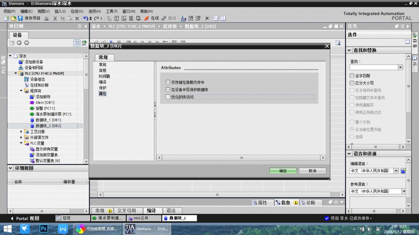Click back arrow in project tree toolbar
Viewport: 419px width, 235px height.
pos(19,43)
